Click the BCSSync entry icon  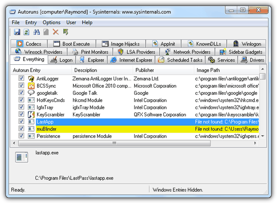pyautogui.click(x=31, y=86)
